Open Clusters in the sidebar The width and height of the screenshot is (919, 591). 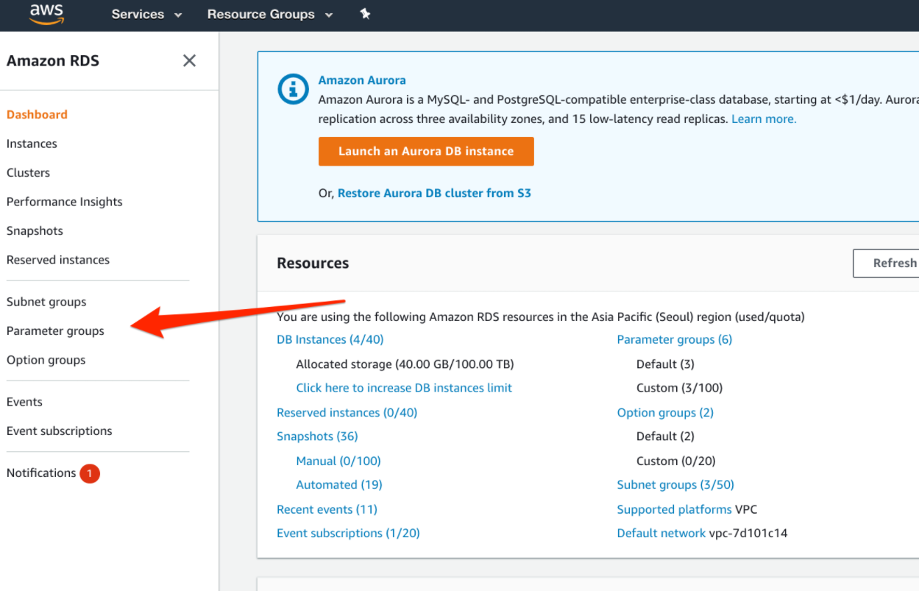pyautogui.click(x=28, y=173)
